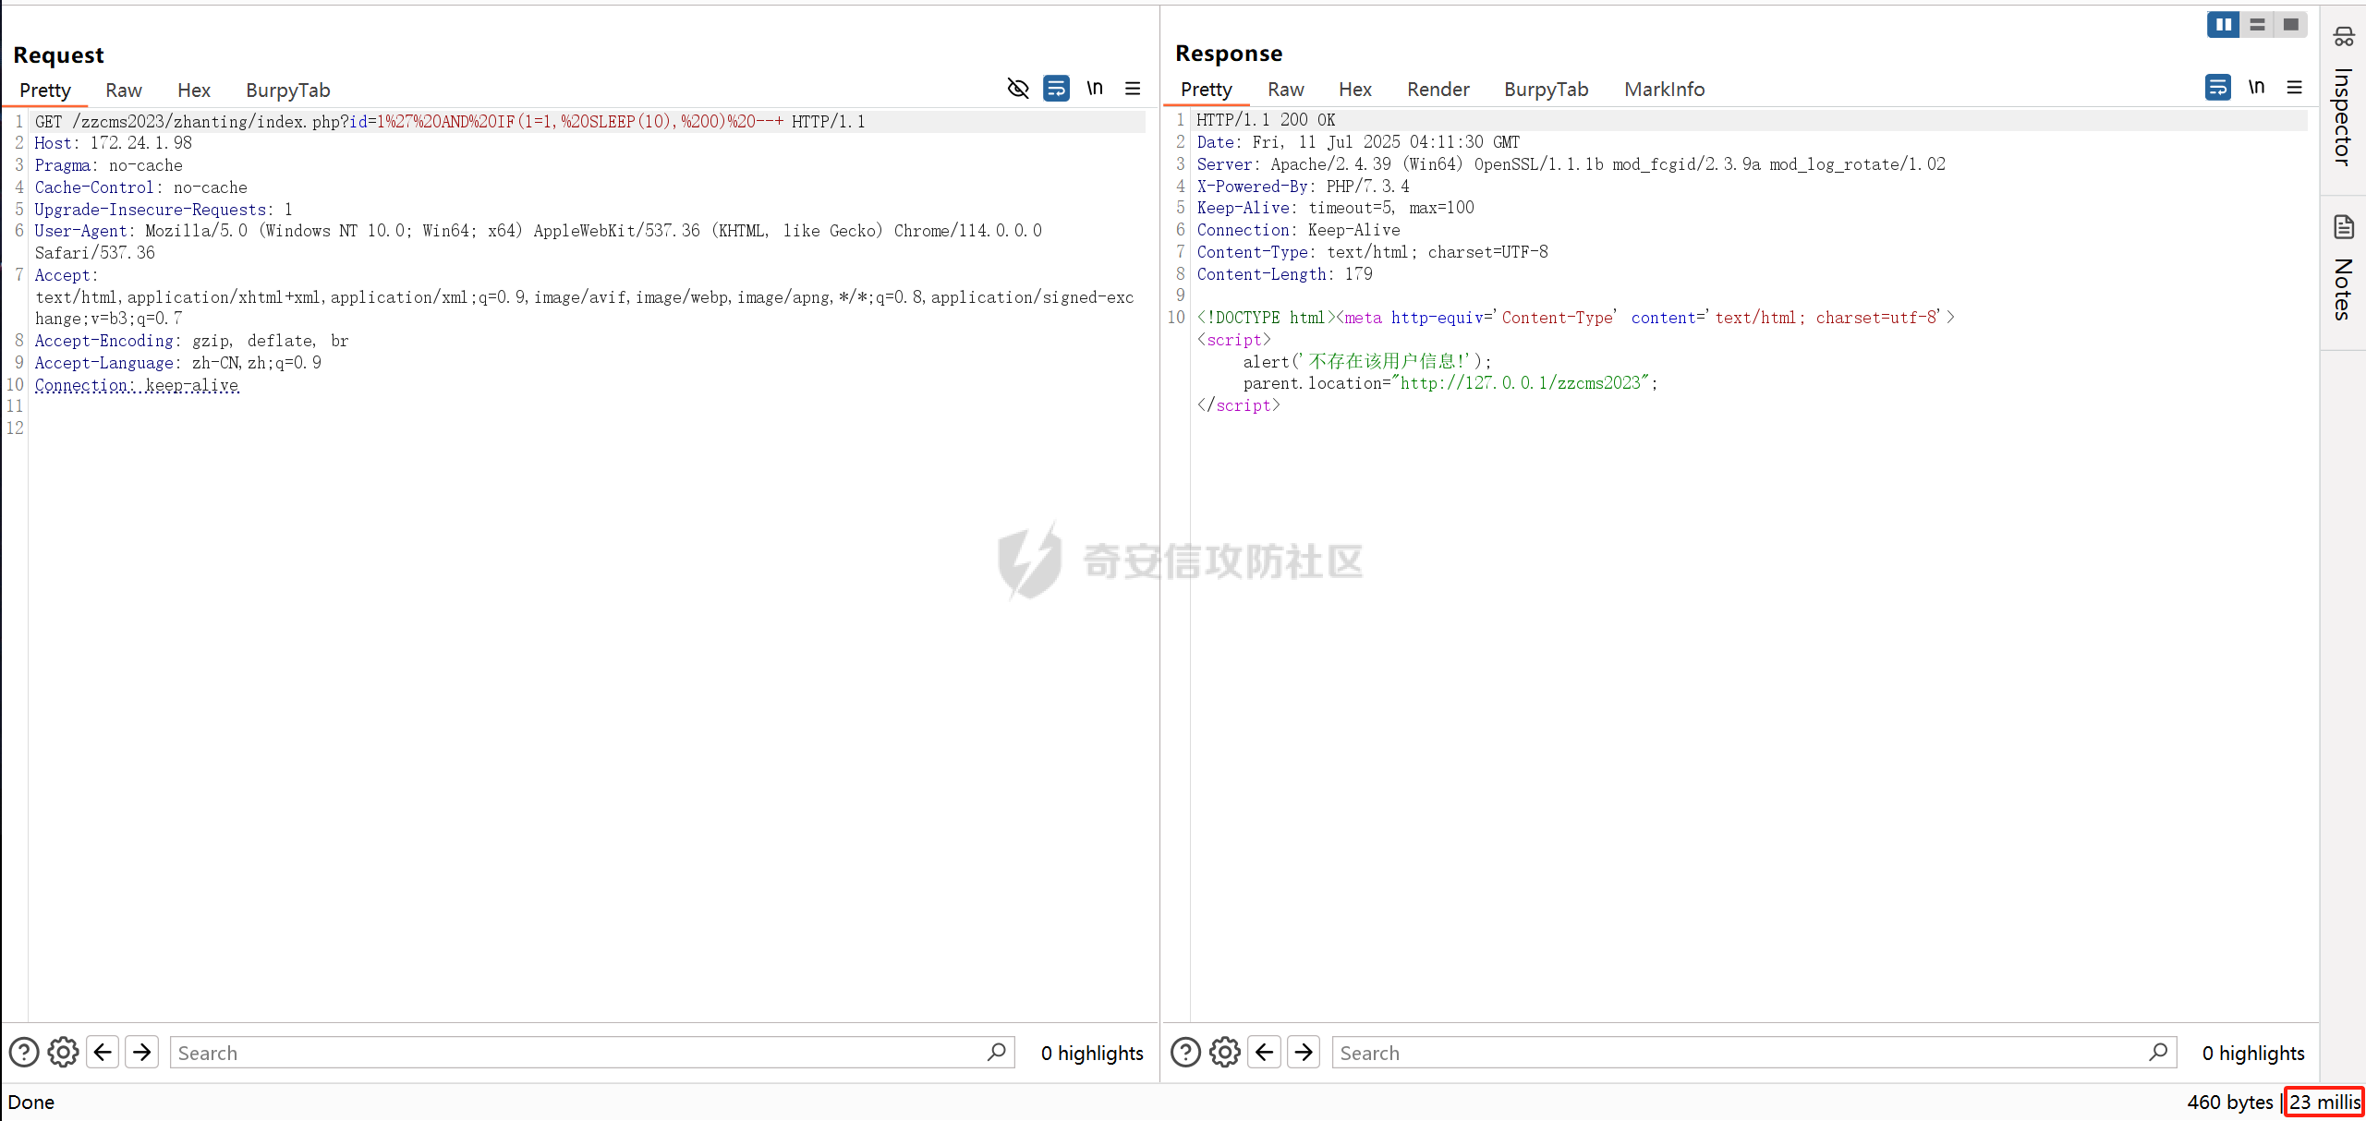Select combined single-pane layout icon
2366x1121 pixels.
click(2290, 25)
